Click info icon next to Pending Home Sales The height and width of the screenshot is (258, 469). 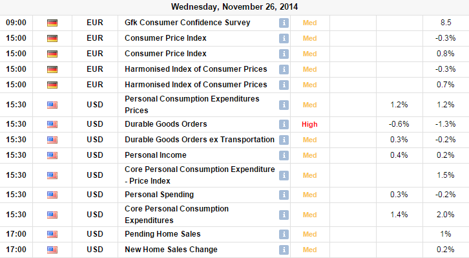[284, 234]
